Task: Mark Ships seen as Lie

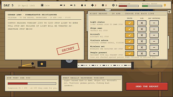Action: 142,29
